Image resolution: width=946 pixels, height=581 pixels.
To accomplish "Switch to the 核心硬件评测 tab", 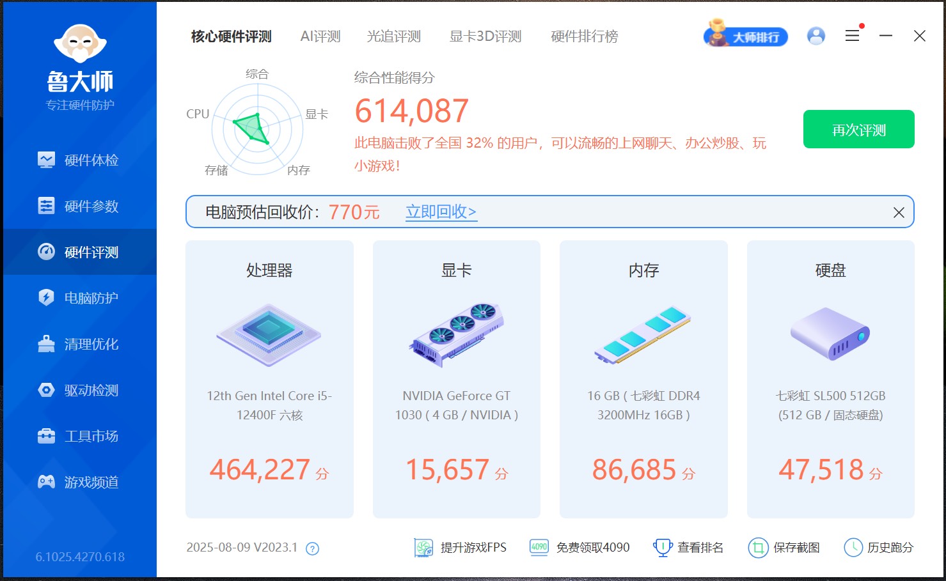I will coord(232,36).
